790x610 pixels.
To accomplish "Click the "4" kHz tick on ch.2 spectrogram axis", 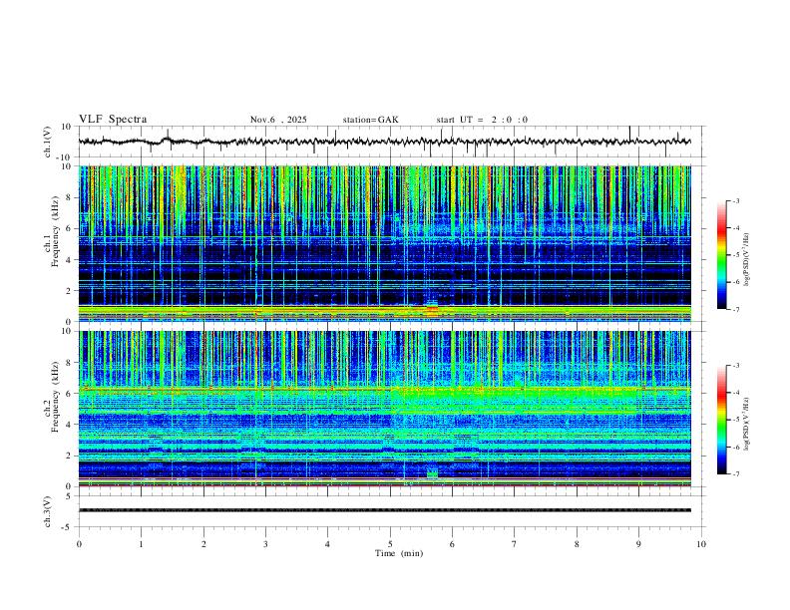I will click(x=69, y=425).
